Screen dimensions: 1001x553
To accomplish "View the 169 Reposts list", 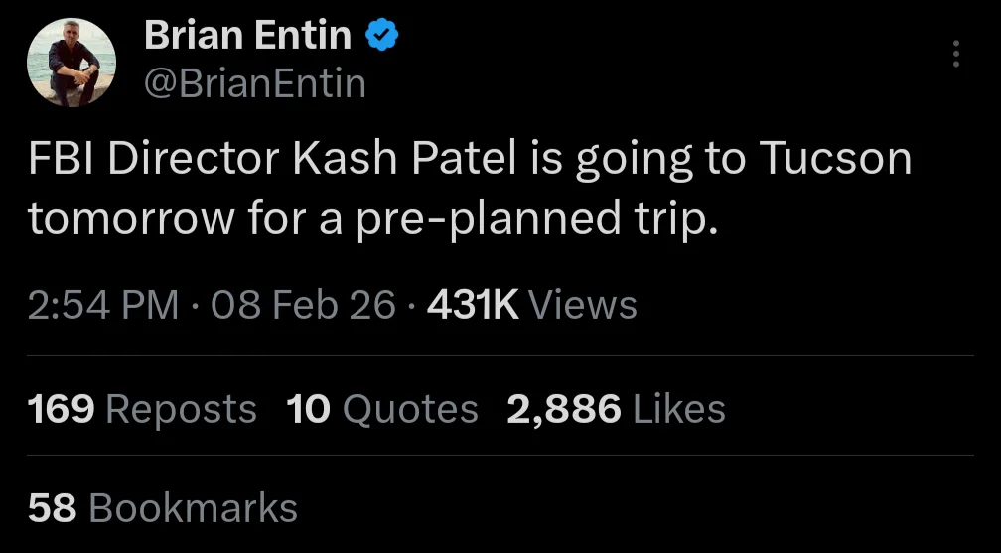I will point(142,409).
